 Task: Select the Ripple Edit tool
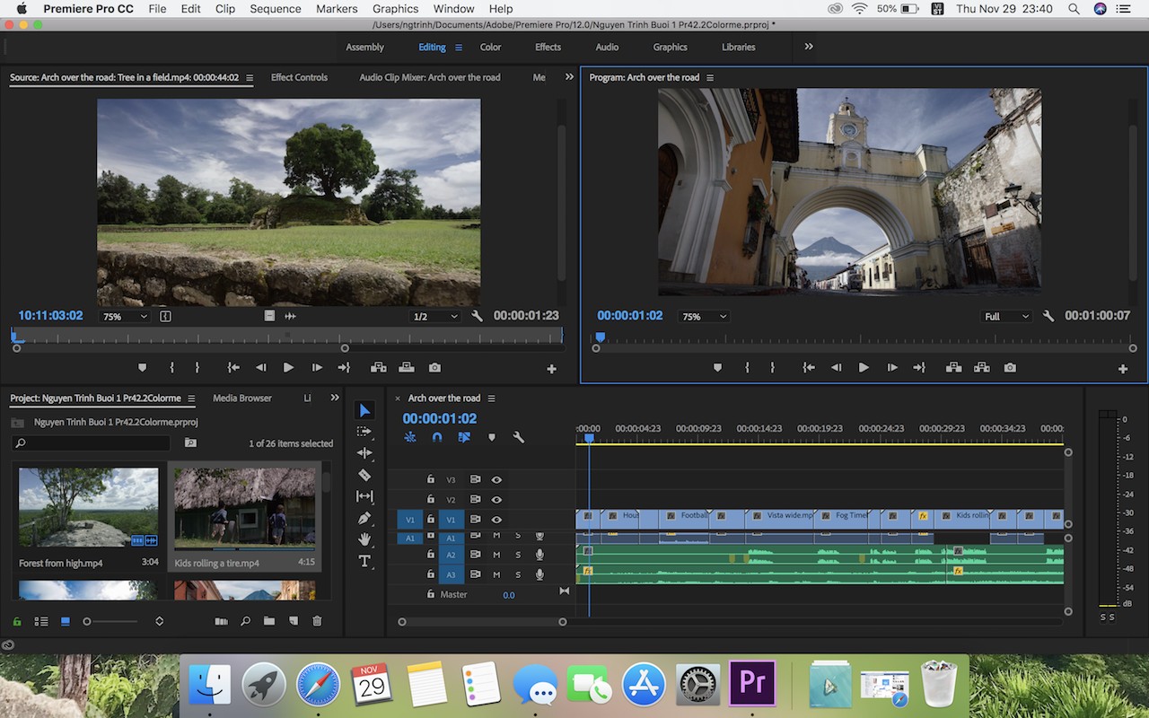click(364, 453)
